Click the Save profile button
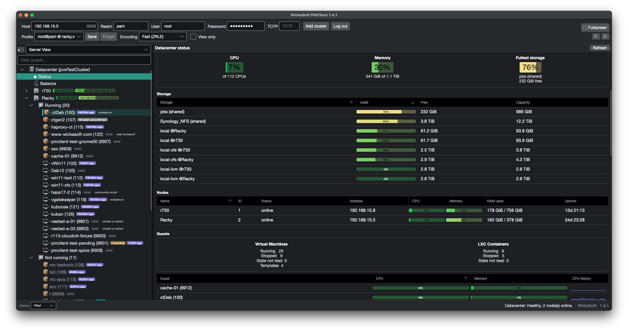Image resolution: width=628 pixels, height=332 pixels. coord(92,37)
